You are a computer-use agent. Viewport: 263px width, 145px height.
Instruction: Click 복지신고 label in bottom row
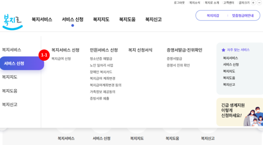(x=208, y=139)
